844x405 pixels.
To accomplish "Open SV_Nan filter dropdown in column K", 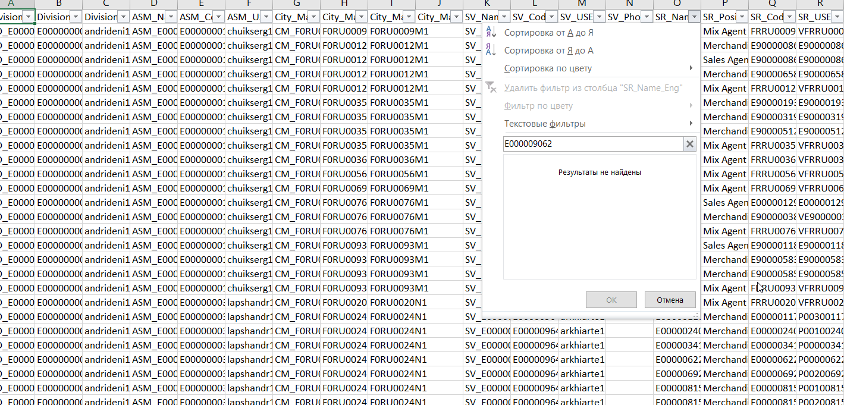I will (x=504, y=17).
